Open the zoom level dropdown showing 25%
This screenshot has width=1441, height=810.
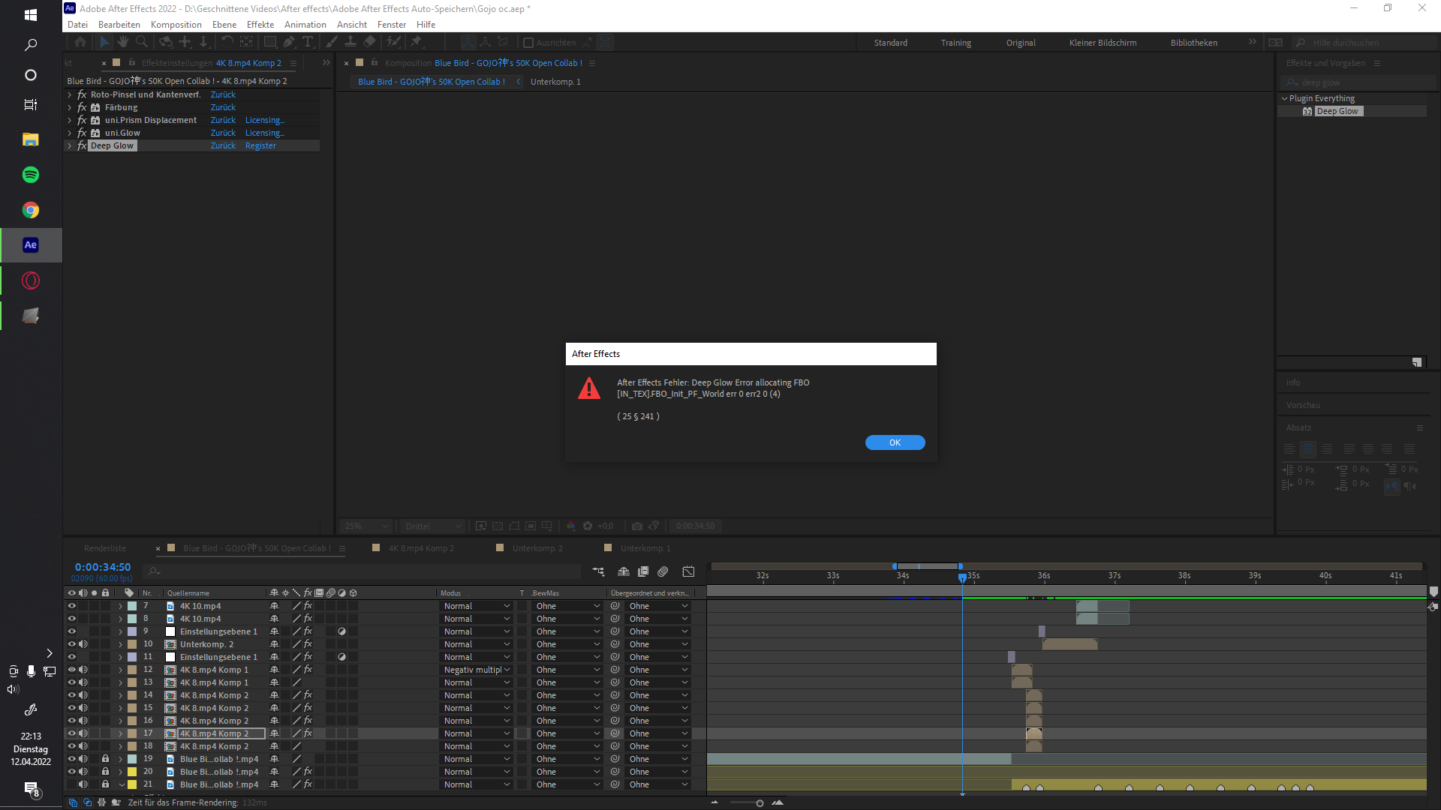[366, 526]
